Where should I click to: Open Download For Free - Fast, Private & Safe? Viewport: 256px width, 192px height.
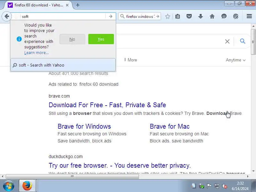(107, 105)
